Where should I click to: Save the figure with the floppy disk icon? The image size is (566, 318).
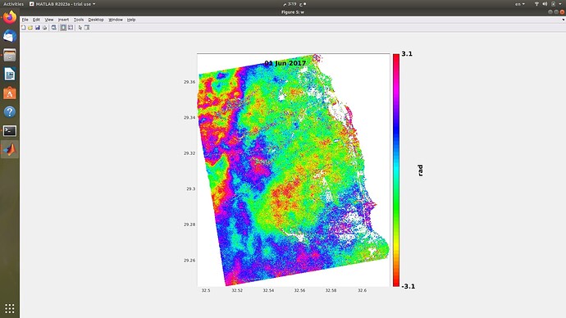[38, 27]
